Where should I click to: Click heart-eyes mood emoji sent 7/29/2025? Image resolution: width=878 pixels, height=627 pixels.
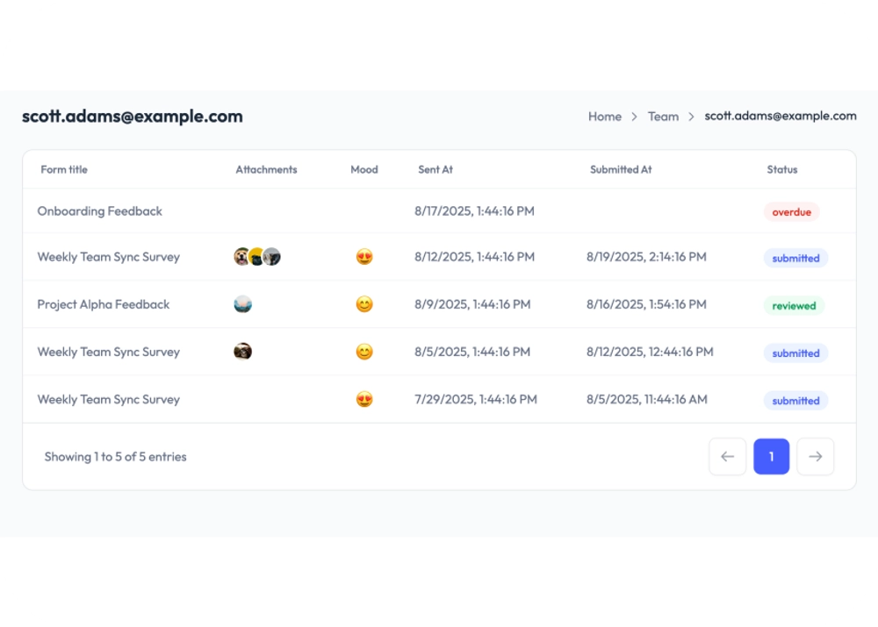click(x=364, y=399)
